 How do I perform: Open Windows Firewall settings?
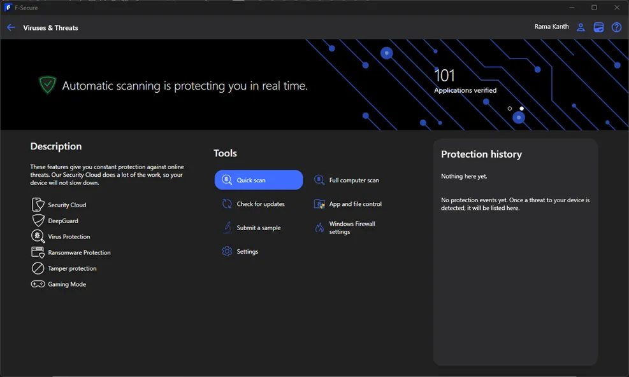352,228
